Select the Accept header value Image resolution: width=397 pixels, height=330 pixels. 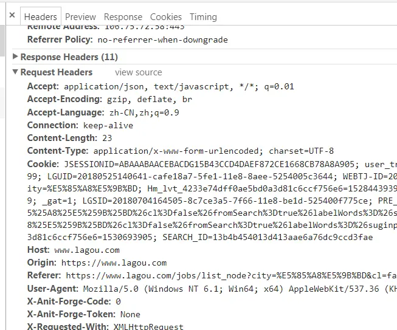pyautogui.click(x=179, y=87)
